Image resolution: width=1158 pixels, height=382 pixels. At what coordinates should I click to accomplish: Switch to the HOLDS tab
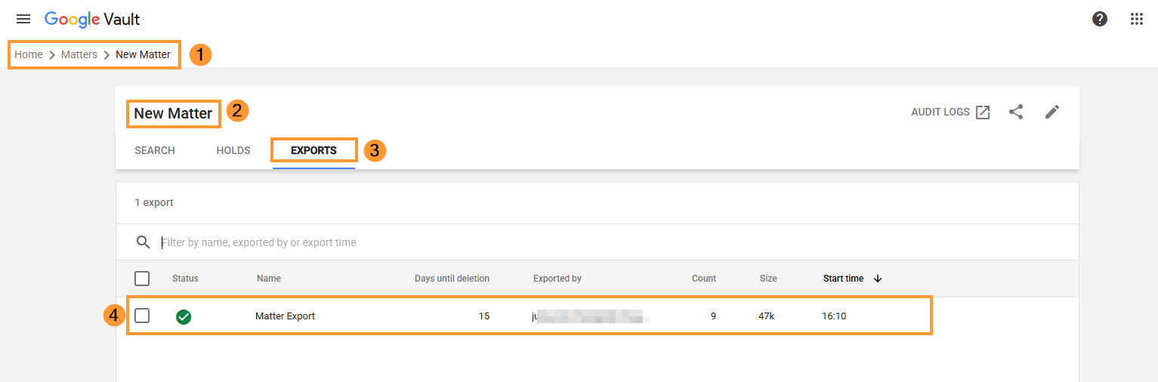tap(233, 150)
